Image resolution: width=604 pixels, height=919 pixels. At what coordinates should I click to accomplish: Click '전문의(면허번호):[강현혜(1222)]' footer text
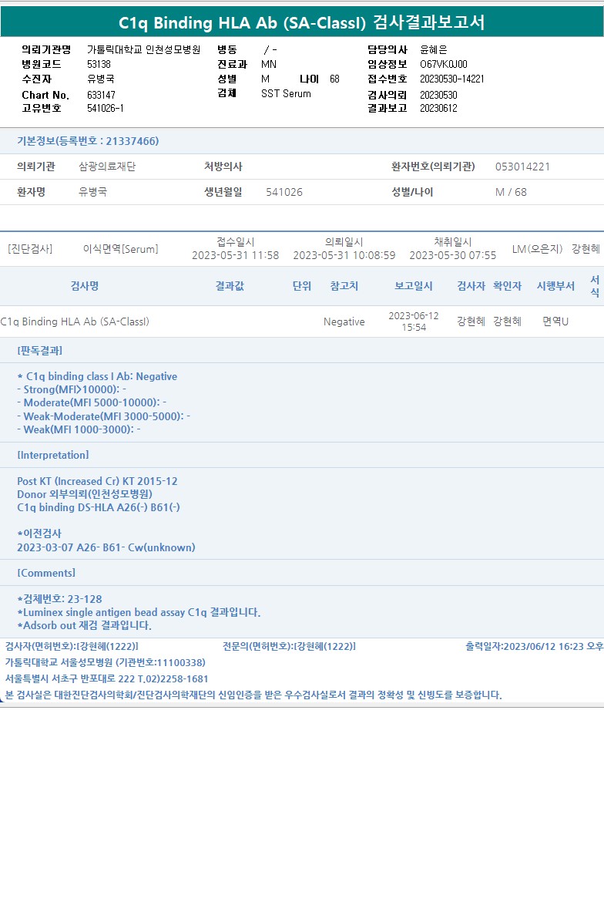pos(290,647)
